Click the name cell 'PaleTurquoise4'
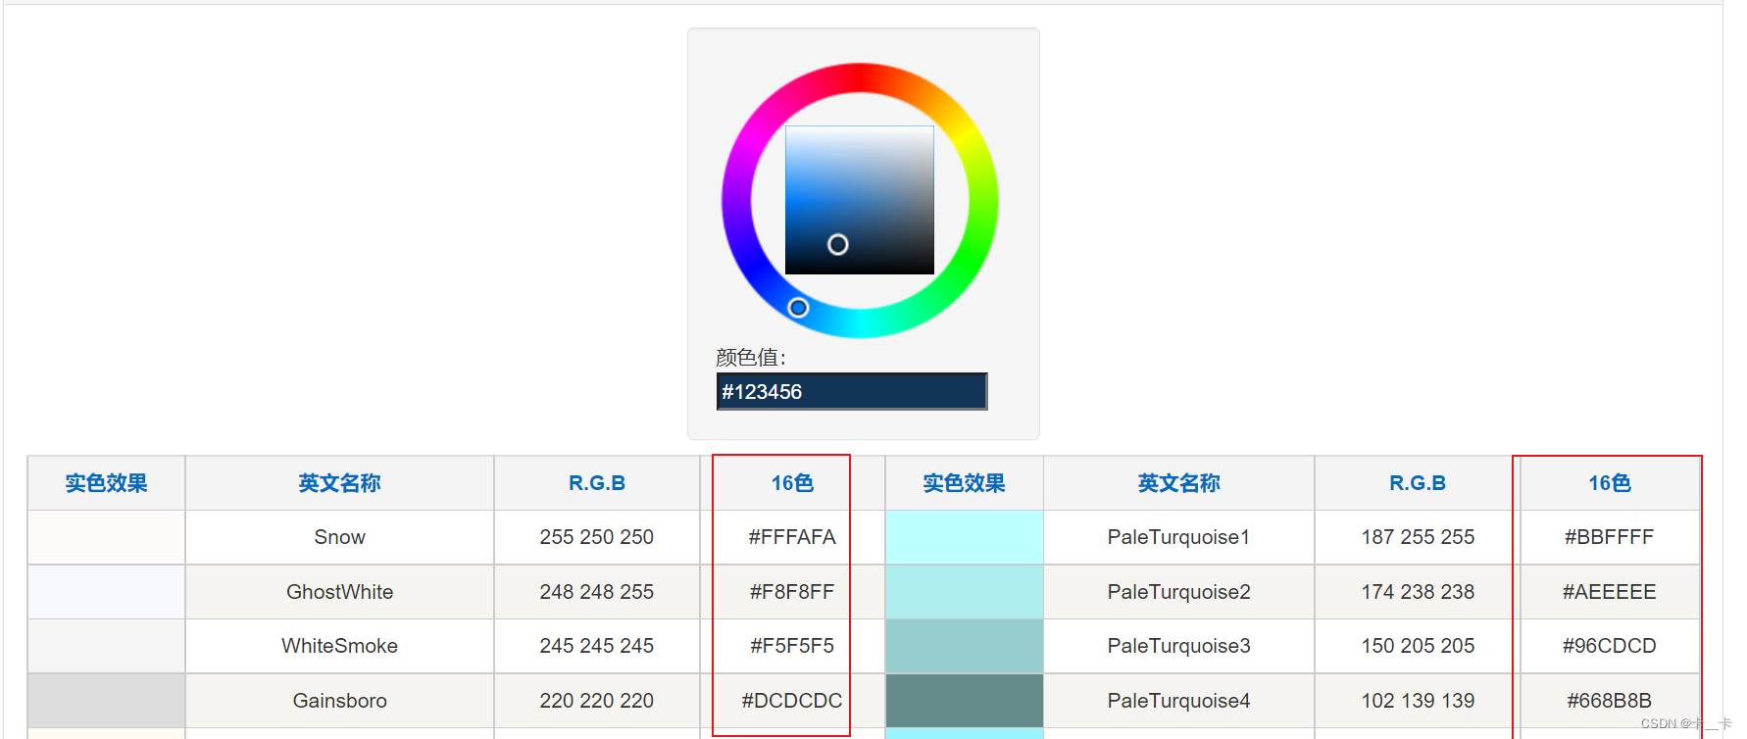Viewport: 1747px width, 739px height. (1178, 701)
